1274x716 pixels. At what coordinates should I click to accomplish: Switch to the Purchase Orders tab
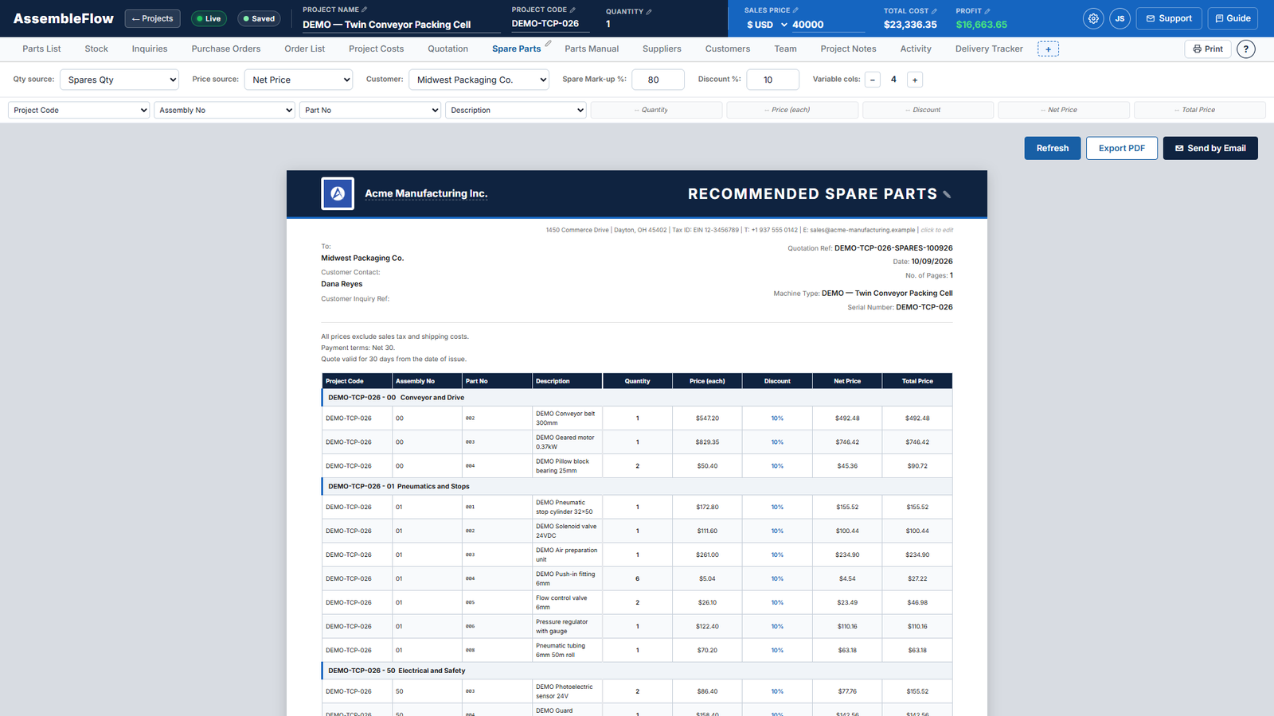tap(226, 49)
